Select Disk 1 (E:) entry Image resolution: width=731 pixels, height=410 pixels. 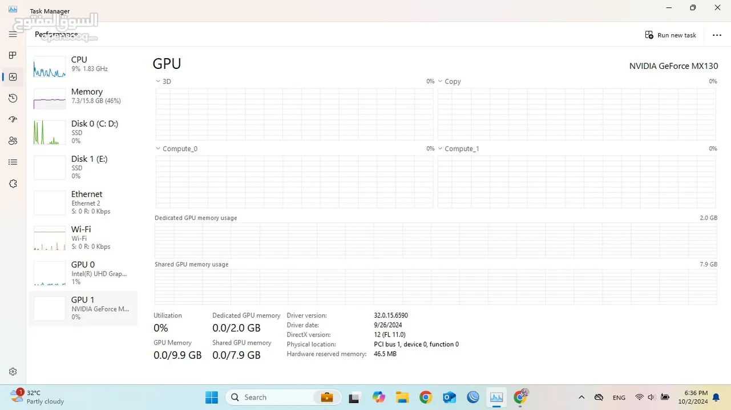(x=83, y=167)
